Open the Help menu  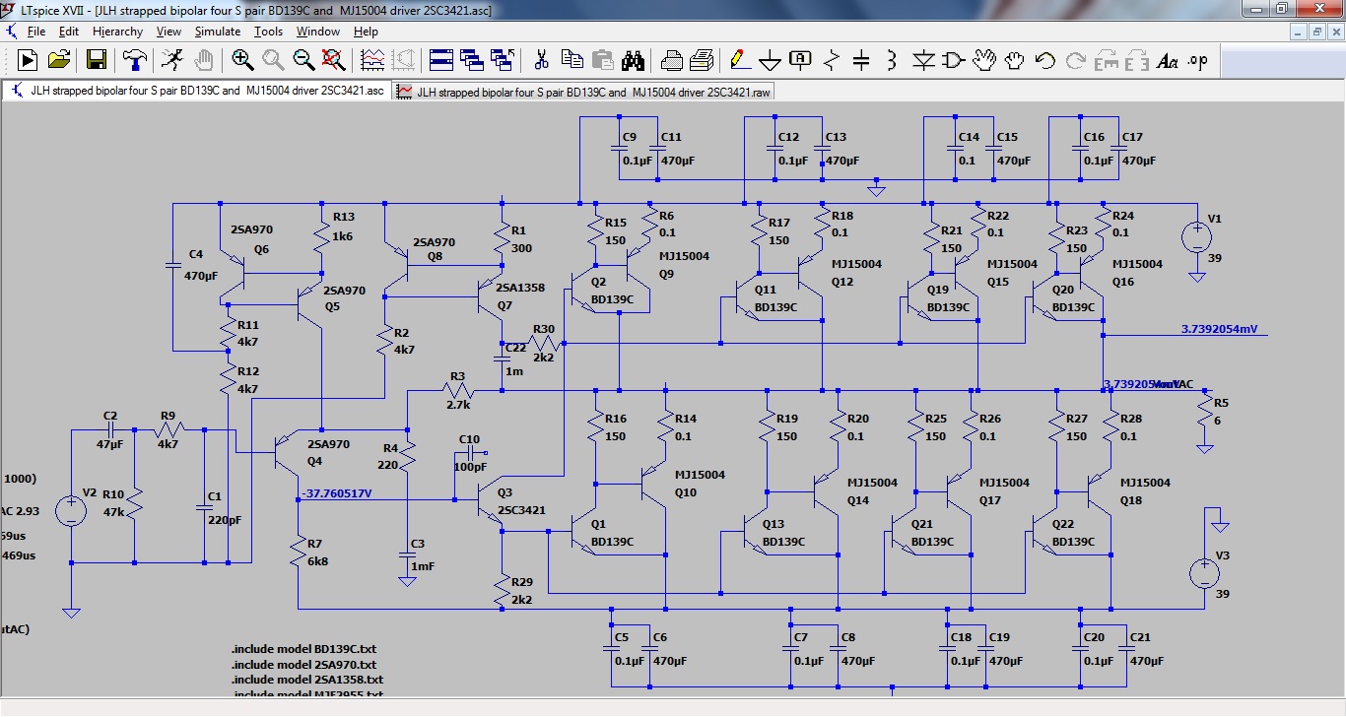(x=366, y=32)
